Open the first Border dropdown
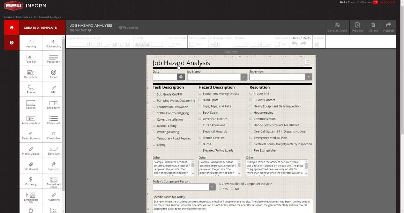The height and width of the screenshot is (213, 404). pos(241,44)
